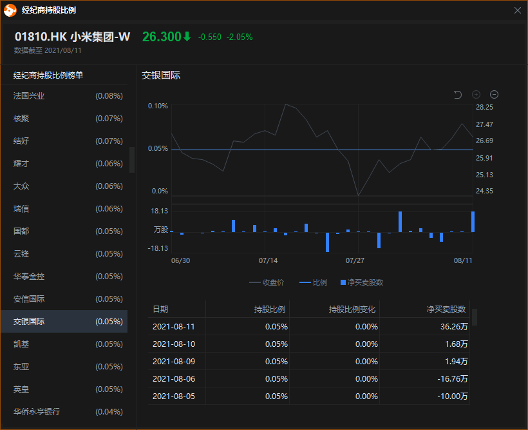Zoom out the chart with minus icon

[494, 95]
